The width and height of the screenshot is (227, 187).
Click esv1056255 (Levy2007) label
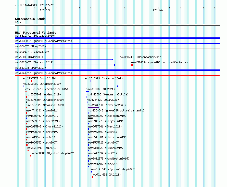[x=42, y=142]
